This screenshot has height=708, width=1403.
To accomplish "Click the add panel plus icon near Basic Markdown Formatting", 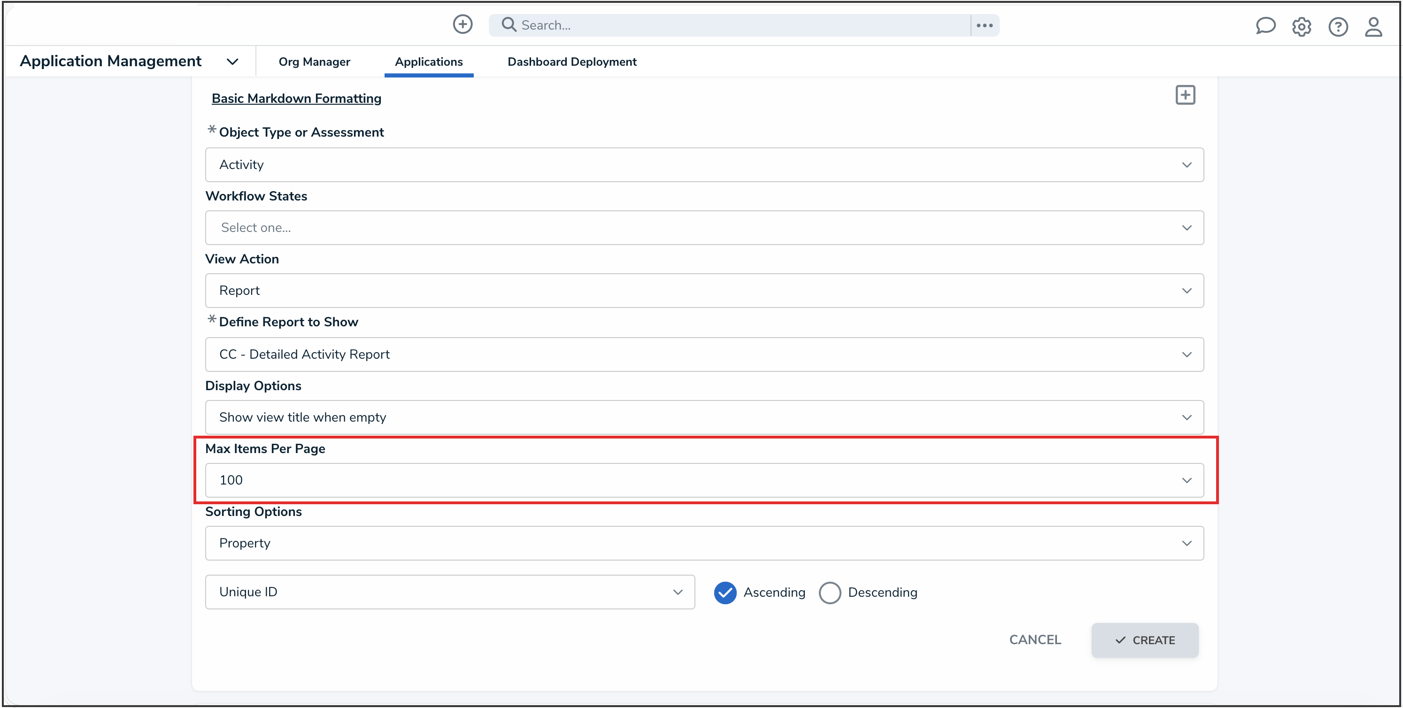I will pos(1186,95).
